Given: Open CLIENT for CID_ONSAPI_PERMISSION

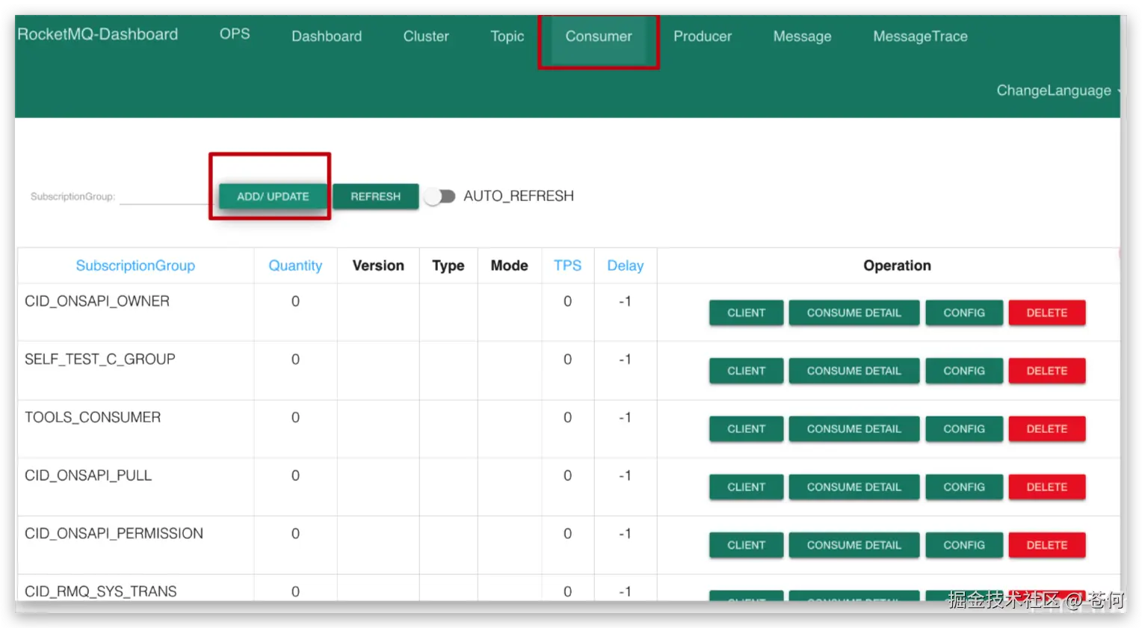Looking at the screenshot, I should (746, 545).
